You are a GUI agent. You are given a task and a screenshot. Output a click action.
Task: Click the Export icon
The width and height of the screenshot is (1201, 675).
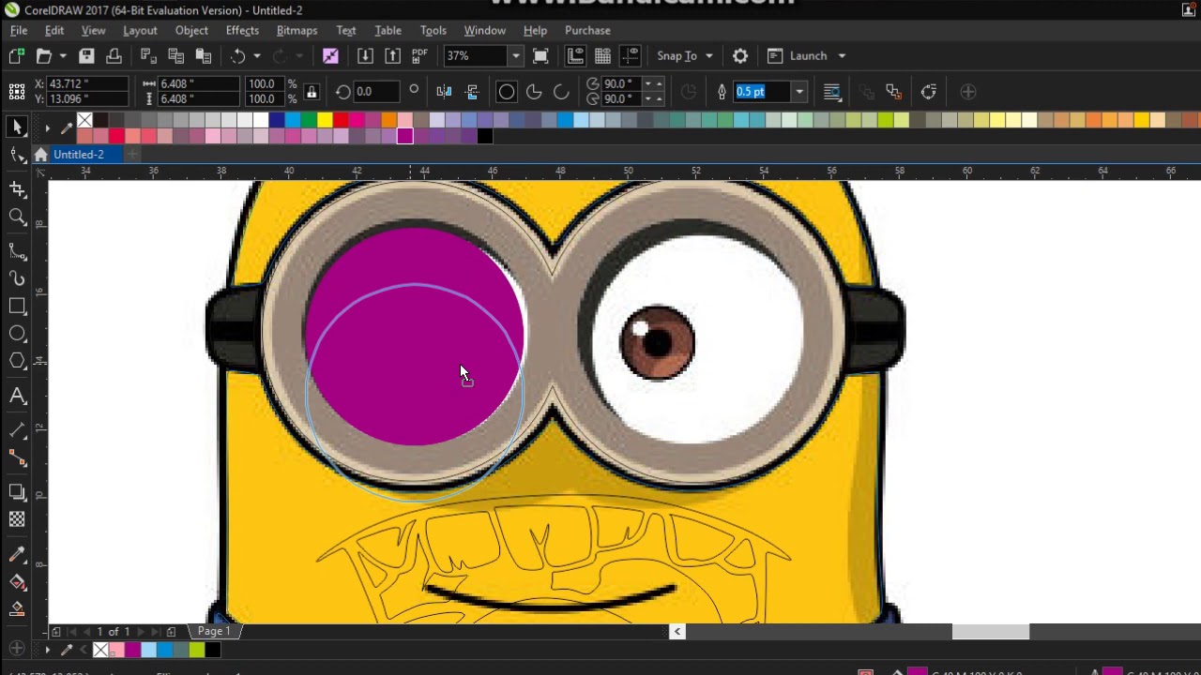tap(392, 56)
